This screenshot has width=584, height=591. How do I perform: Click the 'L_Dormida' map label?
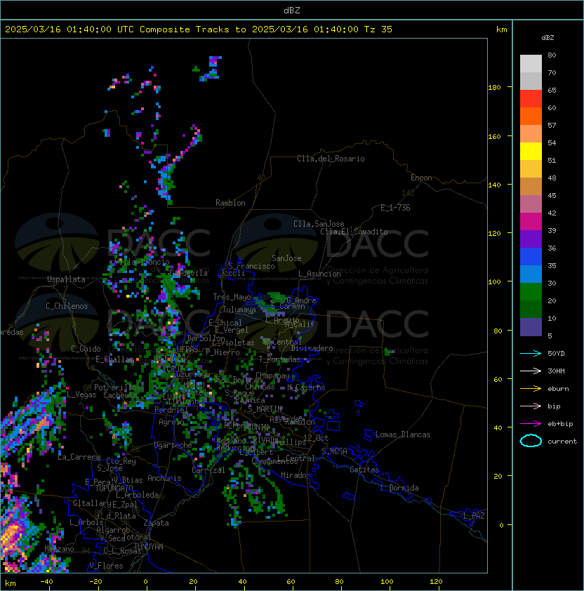(x=399, y=488)
